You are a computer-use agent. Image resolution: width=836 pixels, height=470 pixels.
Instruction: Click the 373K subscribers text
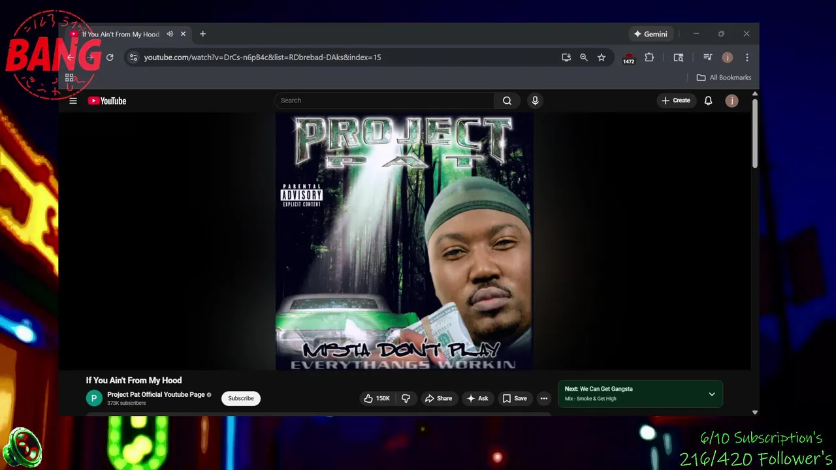(x=126, y=403)
